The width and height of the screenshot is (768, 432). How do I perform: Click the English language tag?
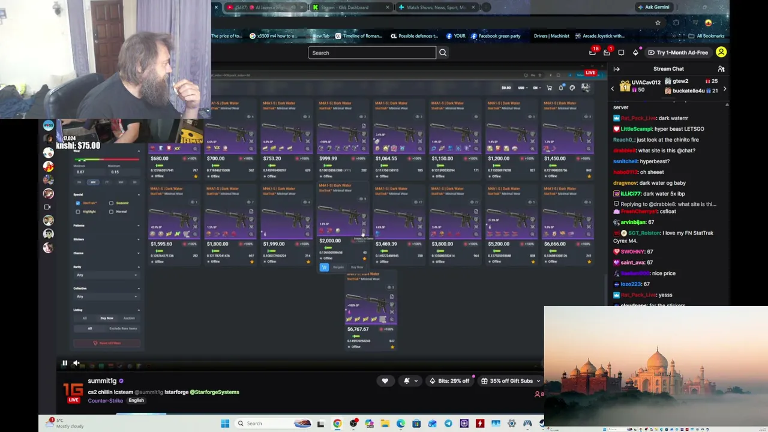click(136, 401)
